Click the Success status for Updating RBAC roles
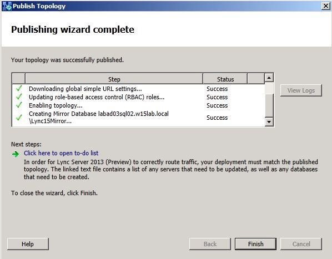 tap(217, 97)
